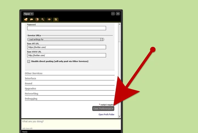Expand the Other Services section
Viewport: 198px width, 133px height.
34,73
